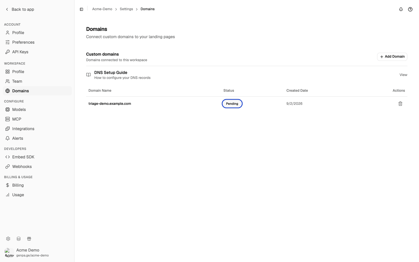Go back to app
This screenshot has height=262, width=419.
[x=20, y=9]
